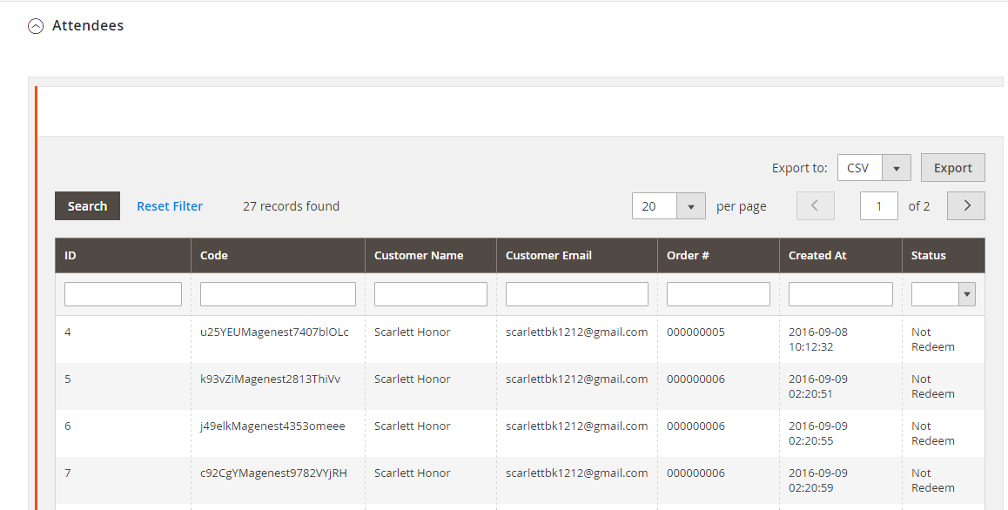Open the Status filter dropdown
Viewport: 1008px width, 510px height.
tap(943, 294)
